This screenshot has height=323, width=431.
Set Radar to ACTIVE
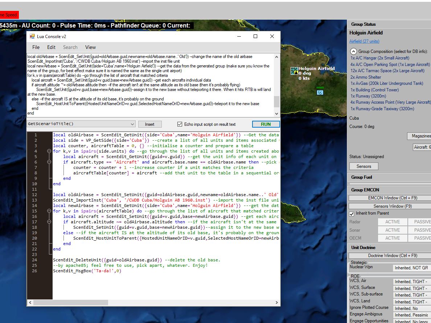click(x=392, y=222)
